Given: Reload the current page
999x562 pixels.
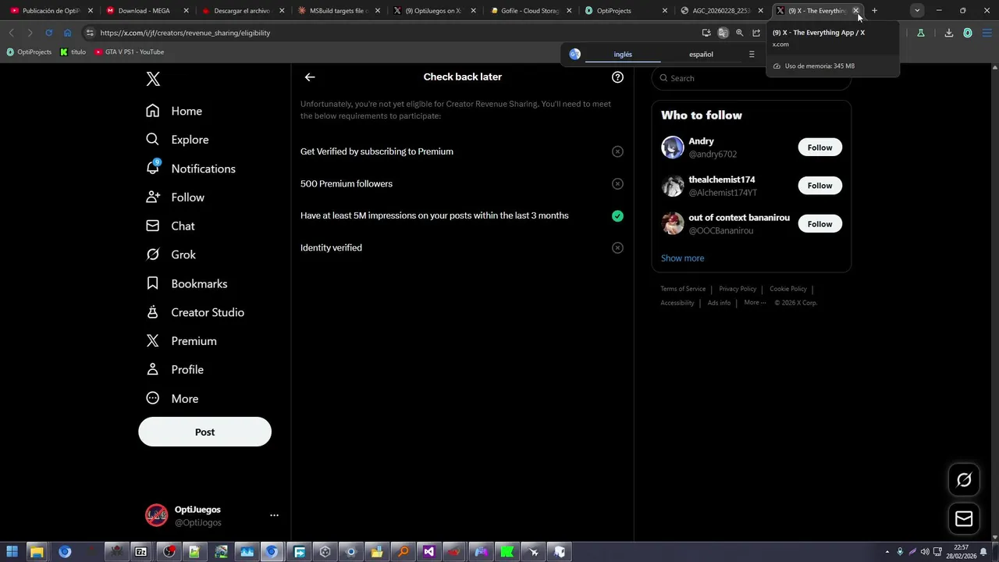Looking at the screenshot, I should coord(48,33).
